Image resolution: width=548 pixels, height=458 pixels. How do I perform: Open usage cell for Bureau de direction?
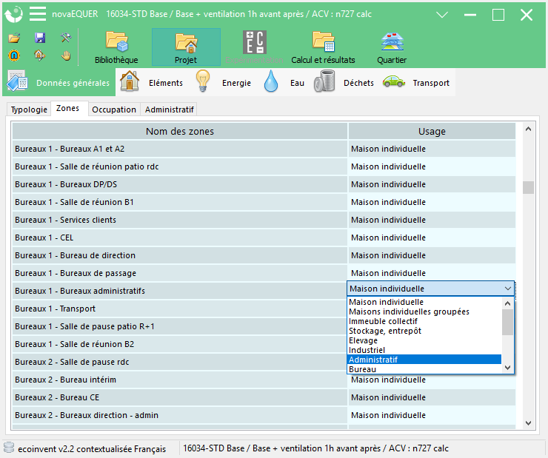pos(432,255)
